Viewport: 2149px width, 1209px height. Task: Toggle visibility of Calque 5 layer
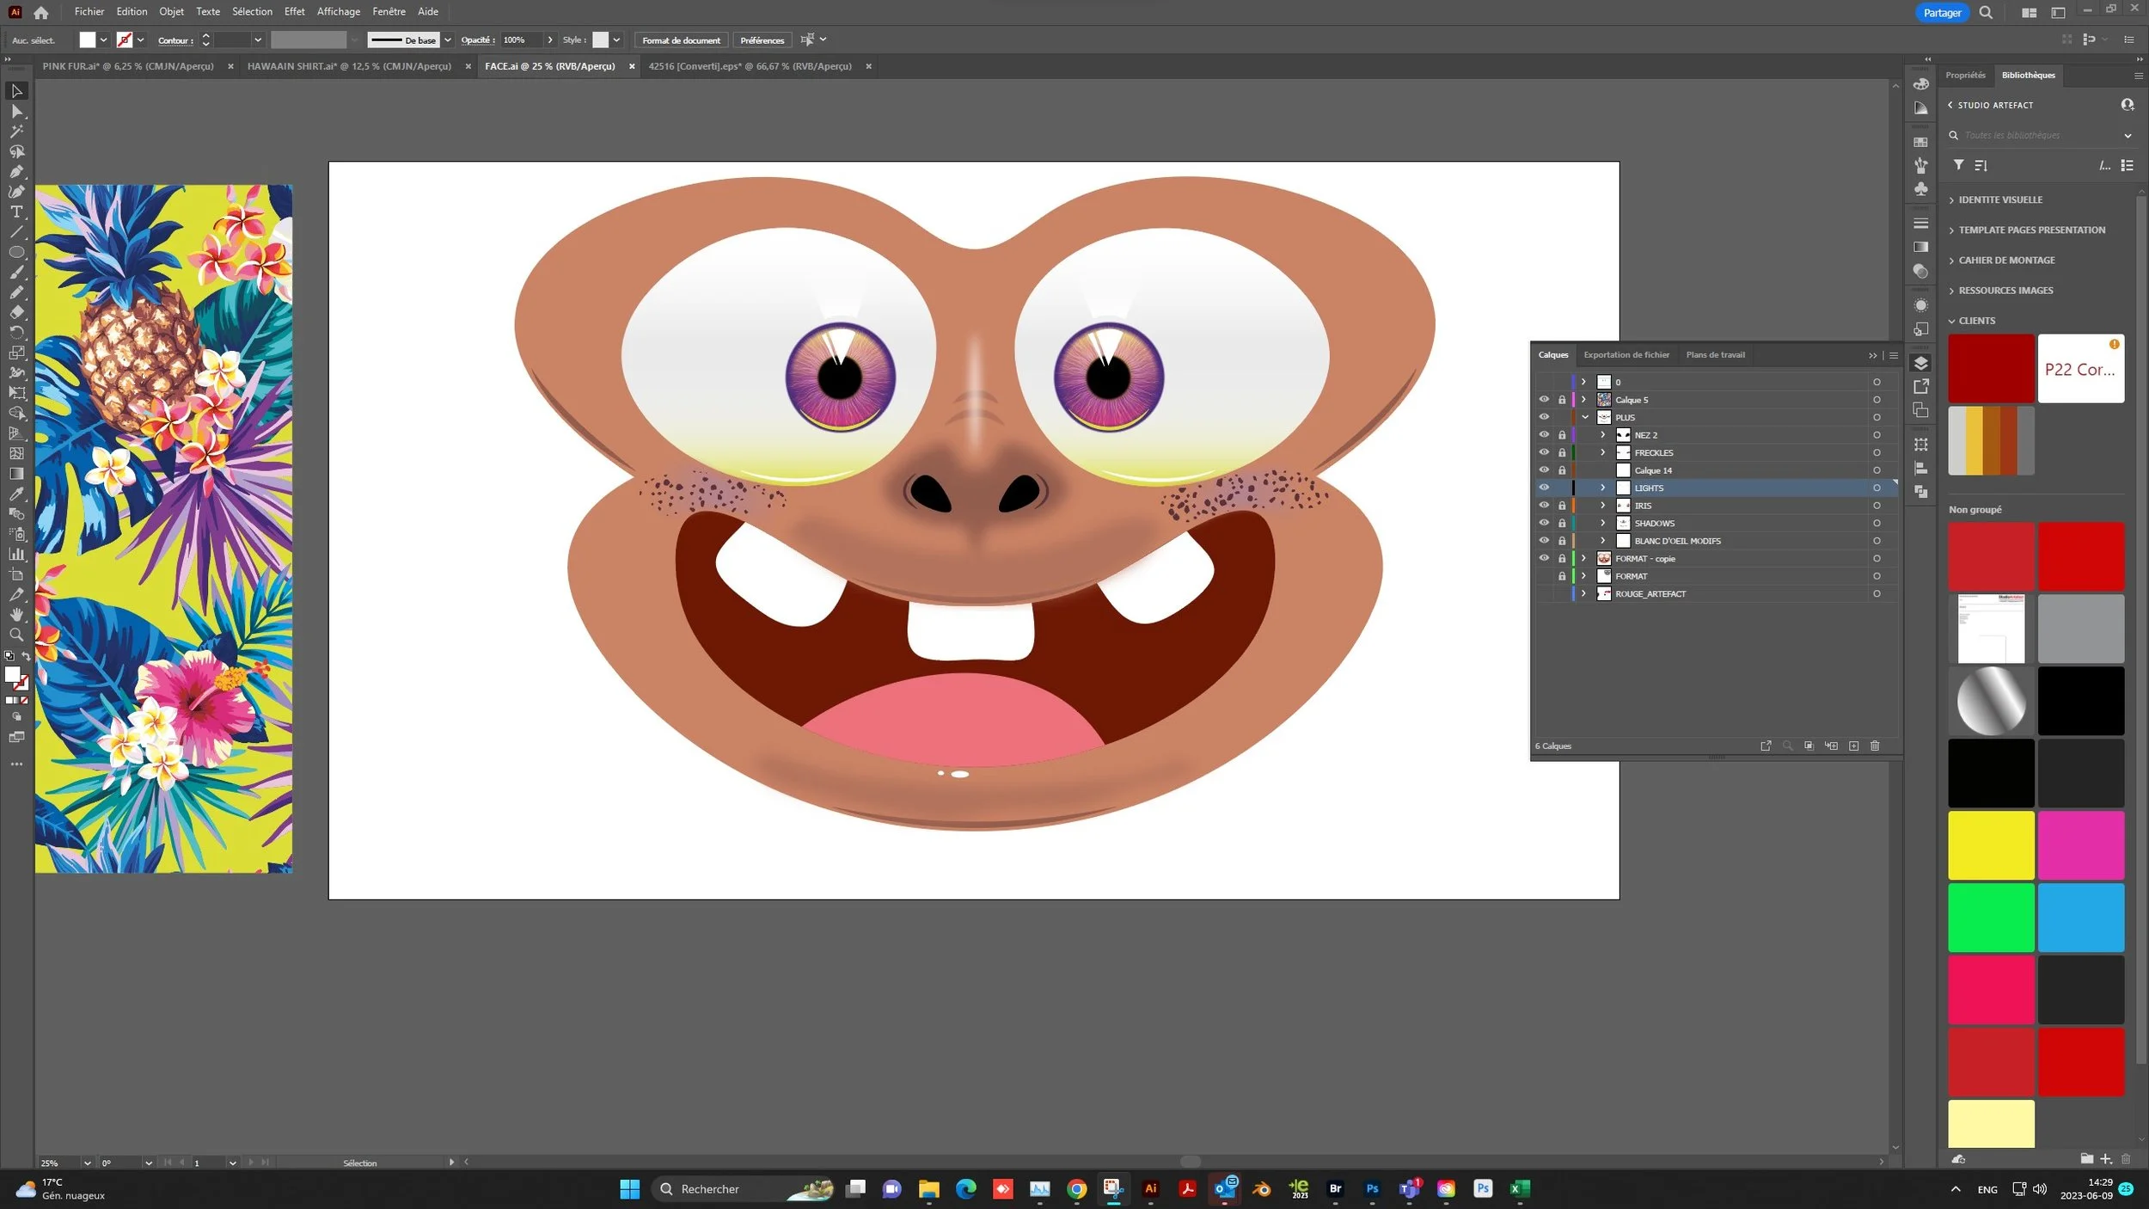[x=1544, y=400]
